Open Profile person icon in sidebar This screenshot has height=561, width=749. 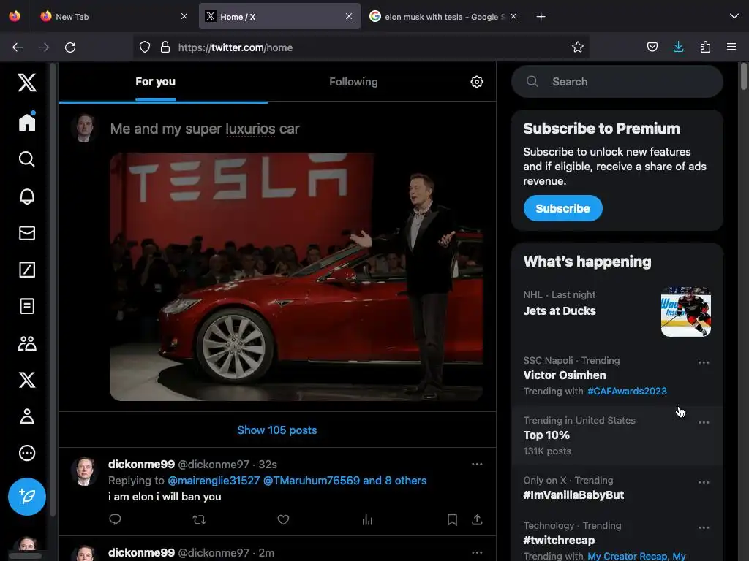click(27, 416)
